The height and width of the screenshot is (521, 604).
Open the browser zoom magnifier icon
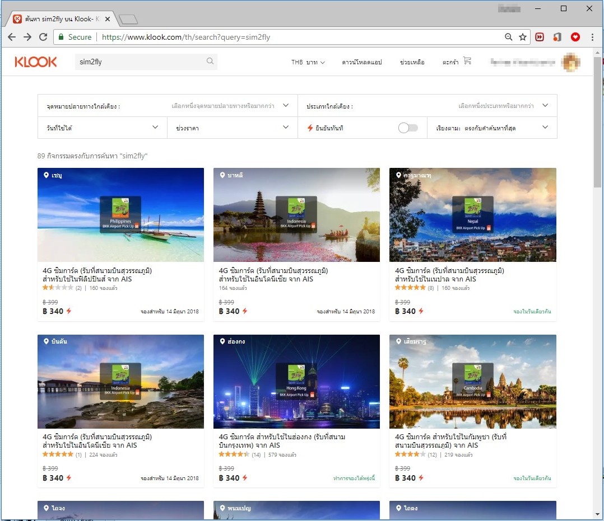pyautogui.click(x=509, y=37)
